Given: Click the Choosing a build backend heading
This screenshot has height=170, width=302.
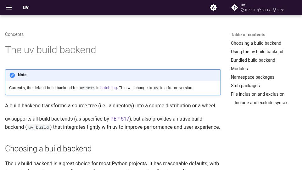Looking at the screenshot, I should 48,149.
